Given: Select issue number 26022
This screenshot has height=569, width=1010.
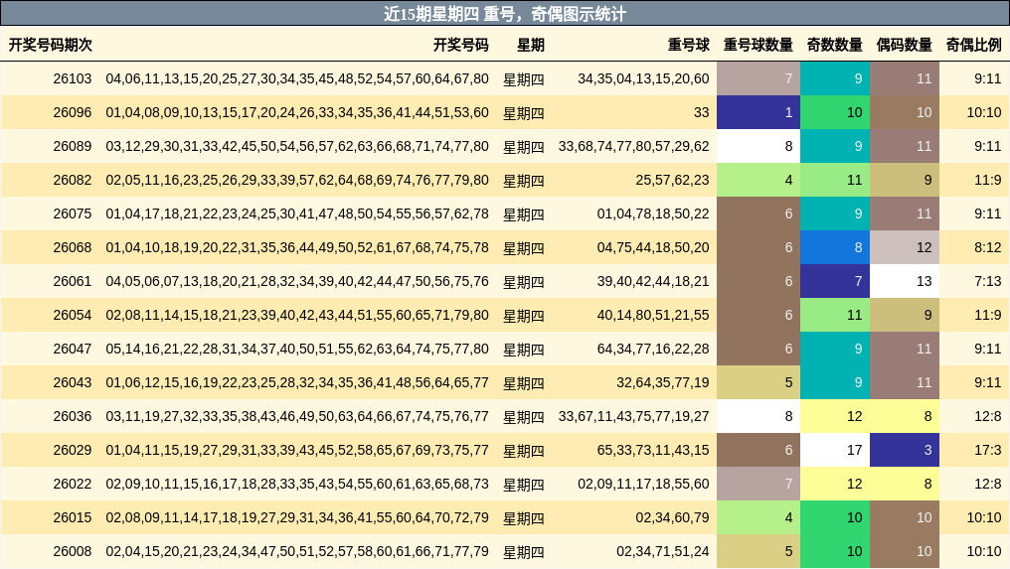Looking at the screenshot, I should (73, 484).
